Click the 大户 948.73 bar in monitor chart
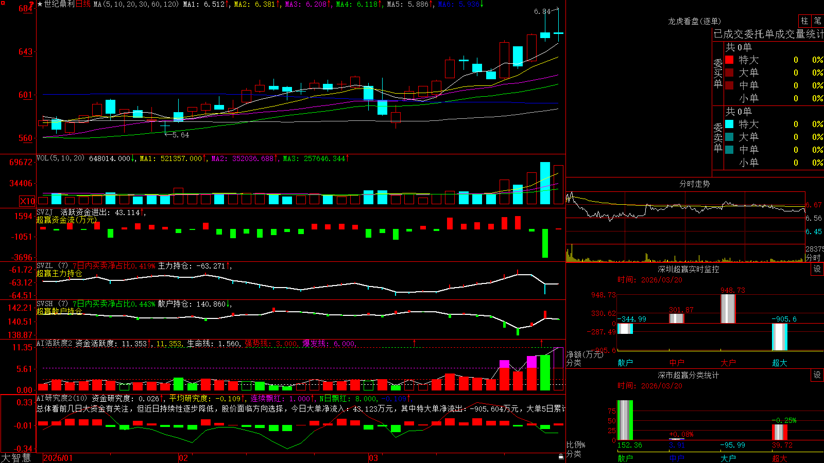This screenshot has width=824, height=463. click(x=728, y=309)
